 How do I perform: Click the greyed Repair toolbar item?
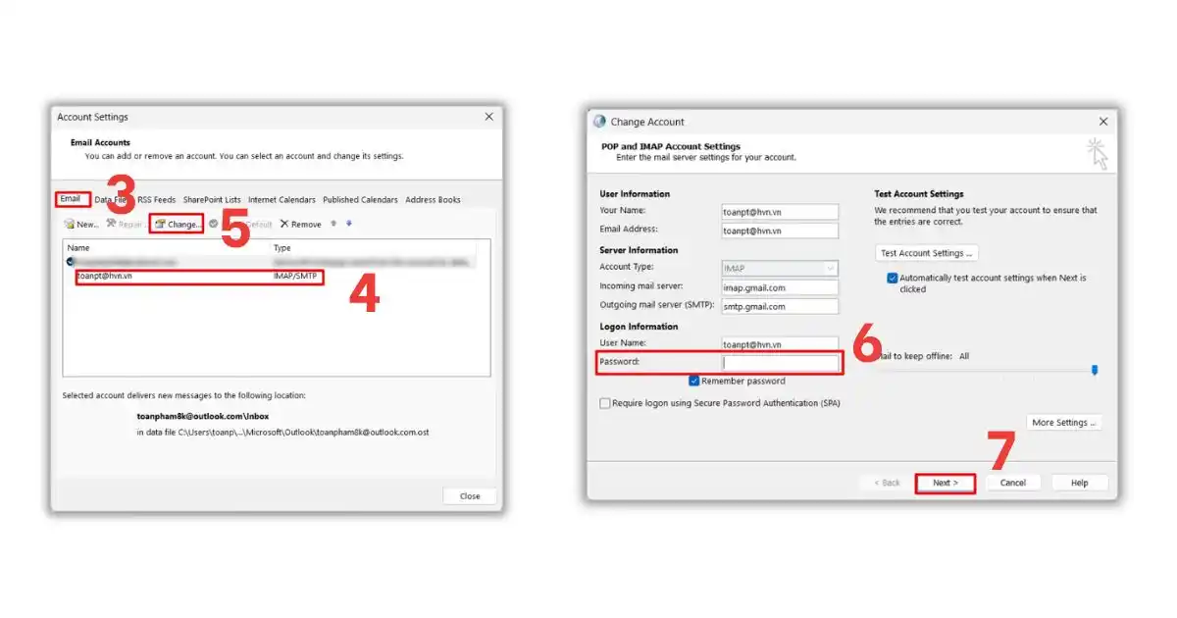coord(125,225)
